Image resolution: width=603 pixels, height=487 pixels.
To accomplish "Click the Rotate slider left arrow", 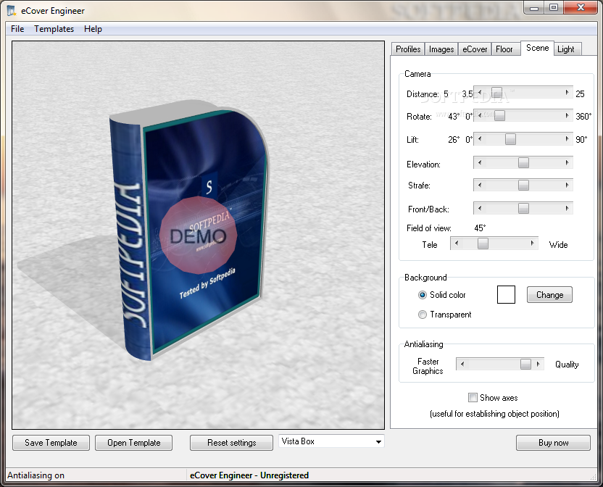I will [x=480, y=115].
